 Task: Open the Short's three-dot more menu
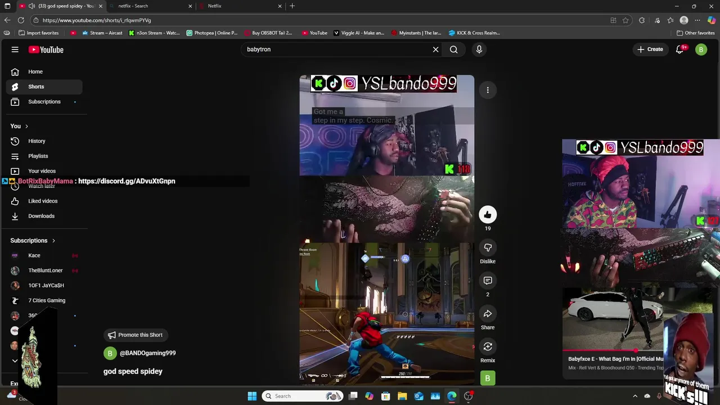click(x=488, y=90)
